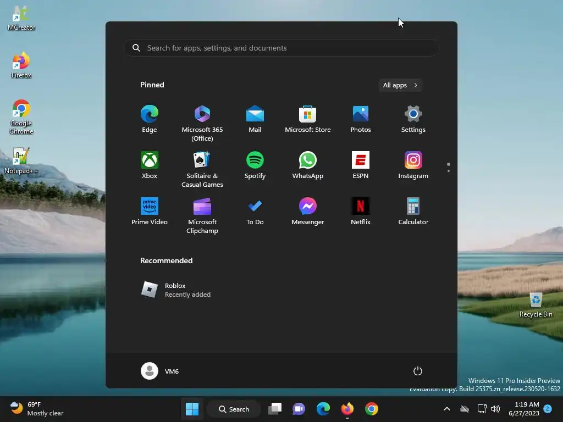Open the notification count badge
The height and width of the screenshot is (422, 563).
click(x=548, y=409)
